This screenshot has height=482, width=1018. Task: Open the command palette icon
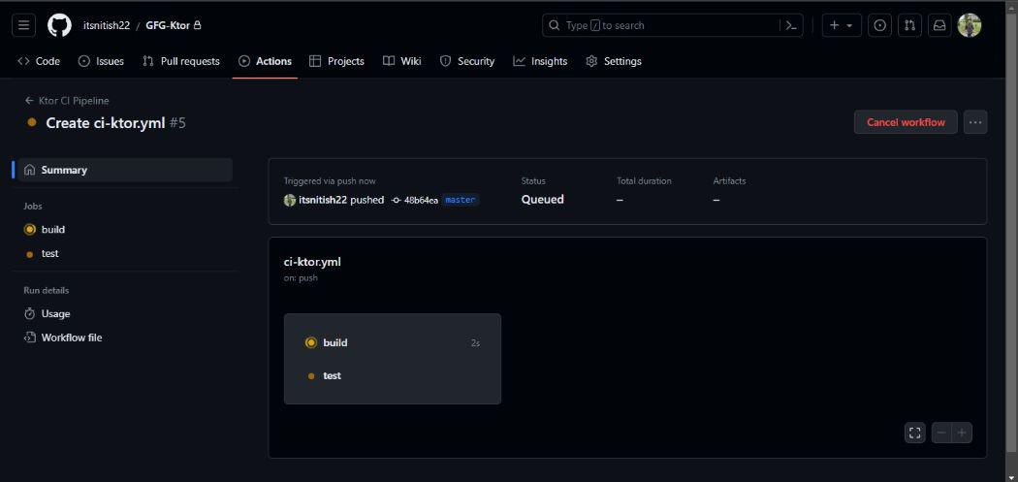tap(791, 25)
